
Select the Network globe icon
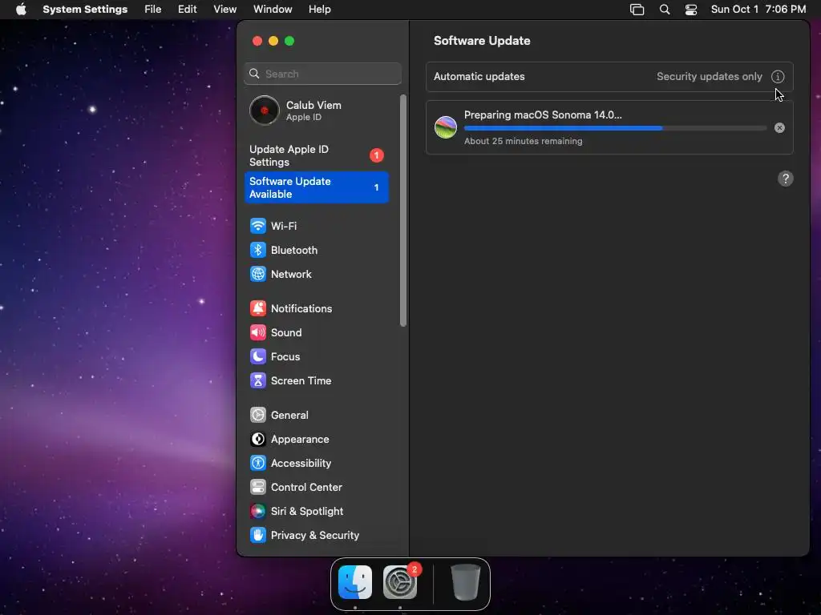coord(257,274)
